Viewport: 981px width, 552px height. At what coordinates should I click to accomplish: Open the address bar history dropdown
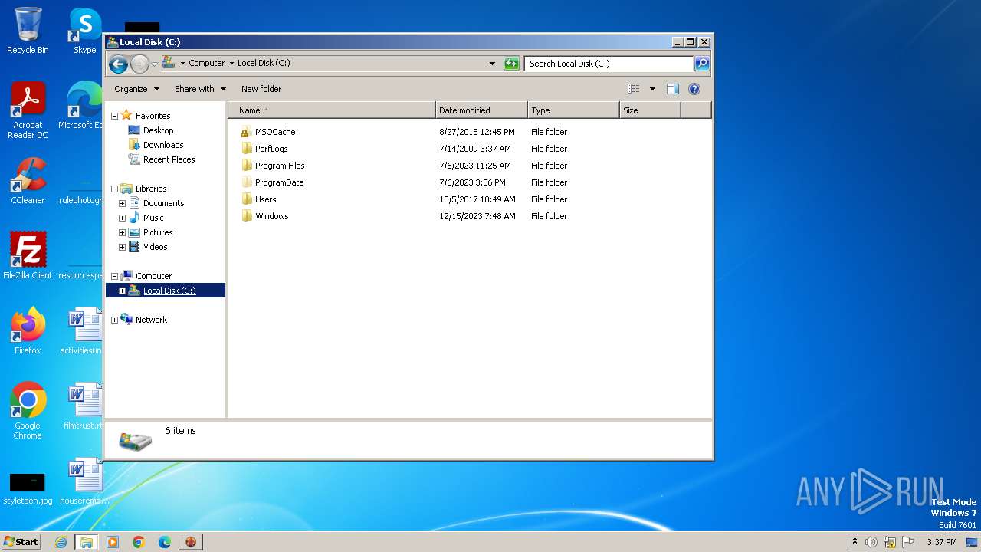coord(492,64)
